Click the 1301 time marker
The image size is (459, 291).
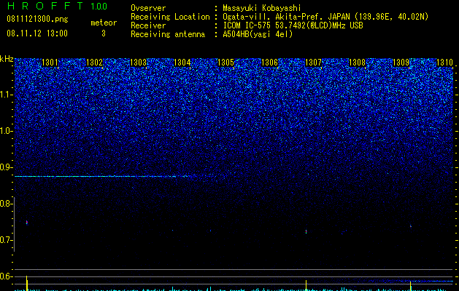pyautogui.click(x=50, y=63)
